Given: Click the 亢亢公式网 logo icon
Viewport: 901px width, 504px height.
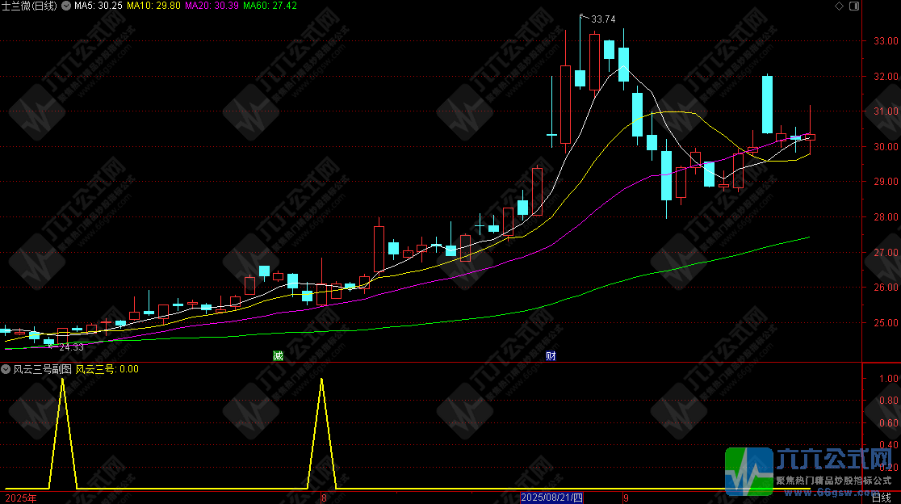Looking at the screenshot, I should pos(749,470).
